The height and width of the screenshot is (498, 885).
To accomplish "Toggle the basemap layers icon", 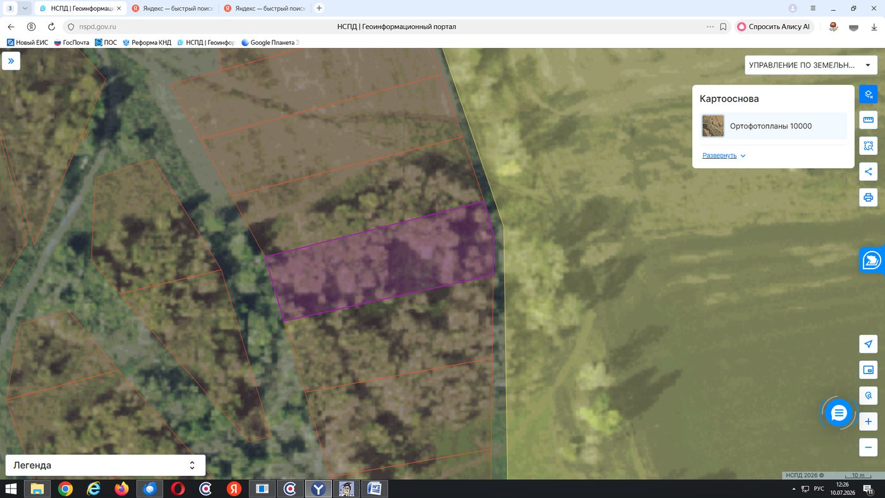I will pyautogui.click(x=868, y=94).
